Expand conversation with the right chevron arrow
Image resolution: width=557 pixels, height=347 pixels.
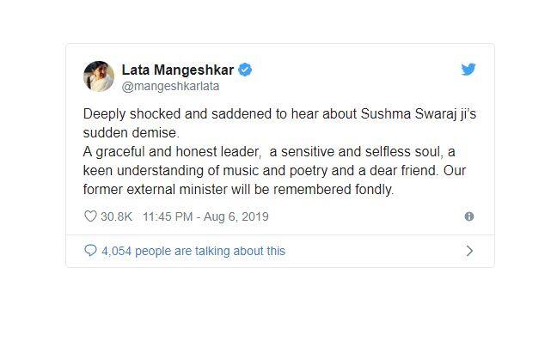coord(469,251)
